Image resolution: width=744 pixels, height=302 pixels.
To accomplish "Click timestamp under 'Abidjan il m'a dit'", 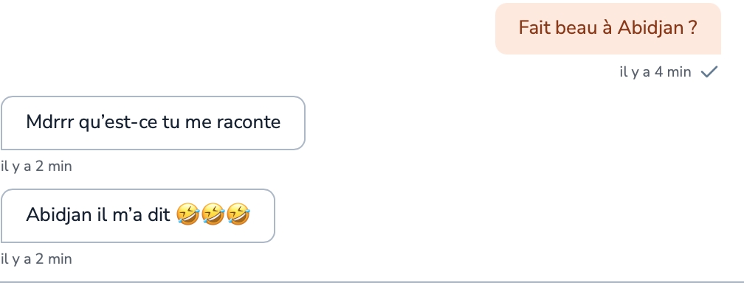I will pos(37,259).
